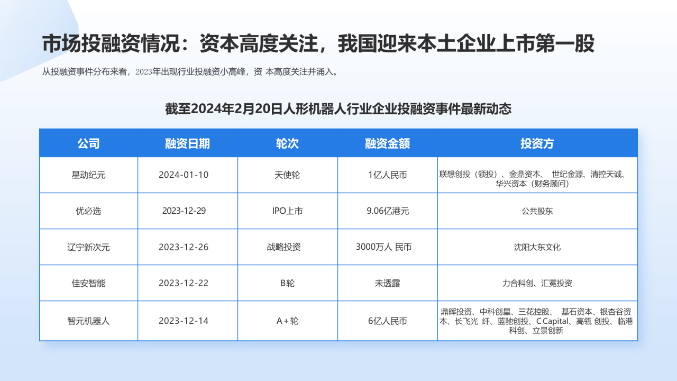
Task: Click the IPO上市 round cell
Action: point(288,211)
